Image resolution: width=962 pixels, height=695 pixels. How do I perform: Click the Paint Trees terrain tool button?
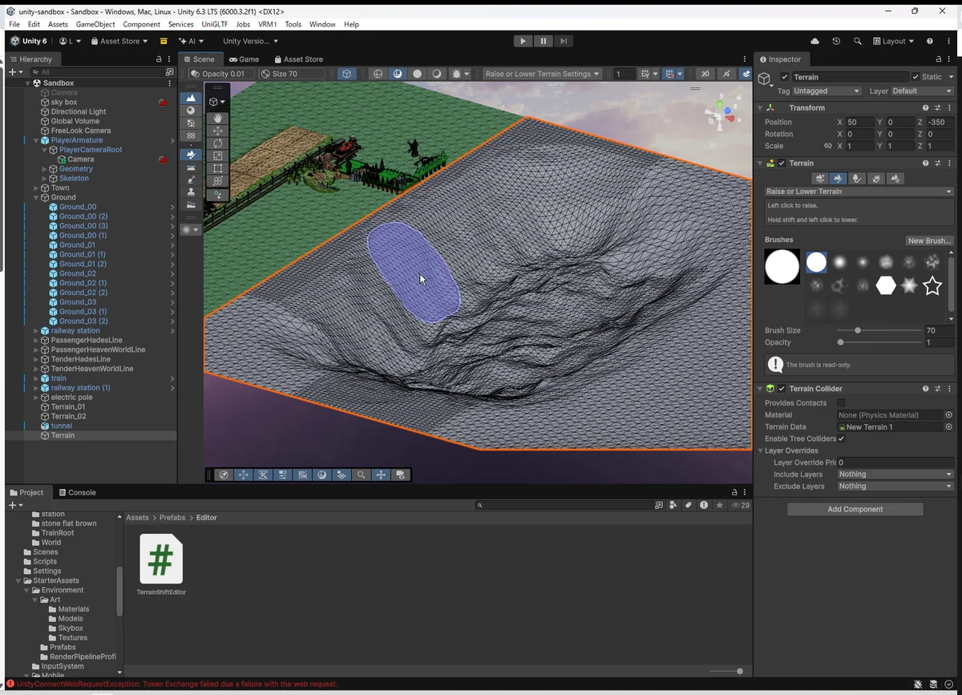857,179
